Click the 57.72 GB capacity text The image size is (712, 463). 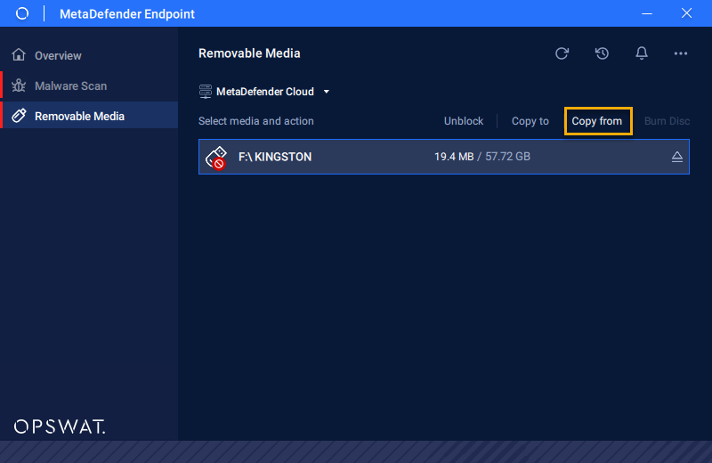(x=507, y=157)
